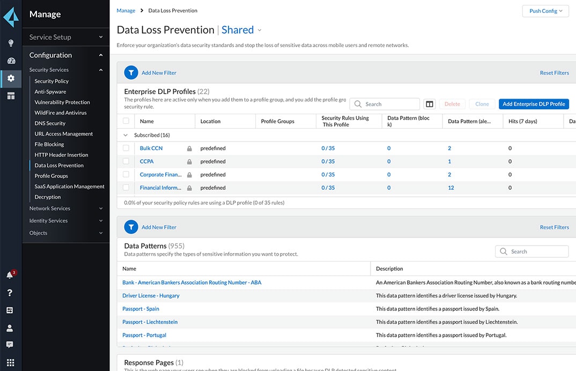Click the Add Enterprise DLP Profile button
Screen dimensions: 576x371
tap(534, 103)
